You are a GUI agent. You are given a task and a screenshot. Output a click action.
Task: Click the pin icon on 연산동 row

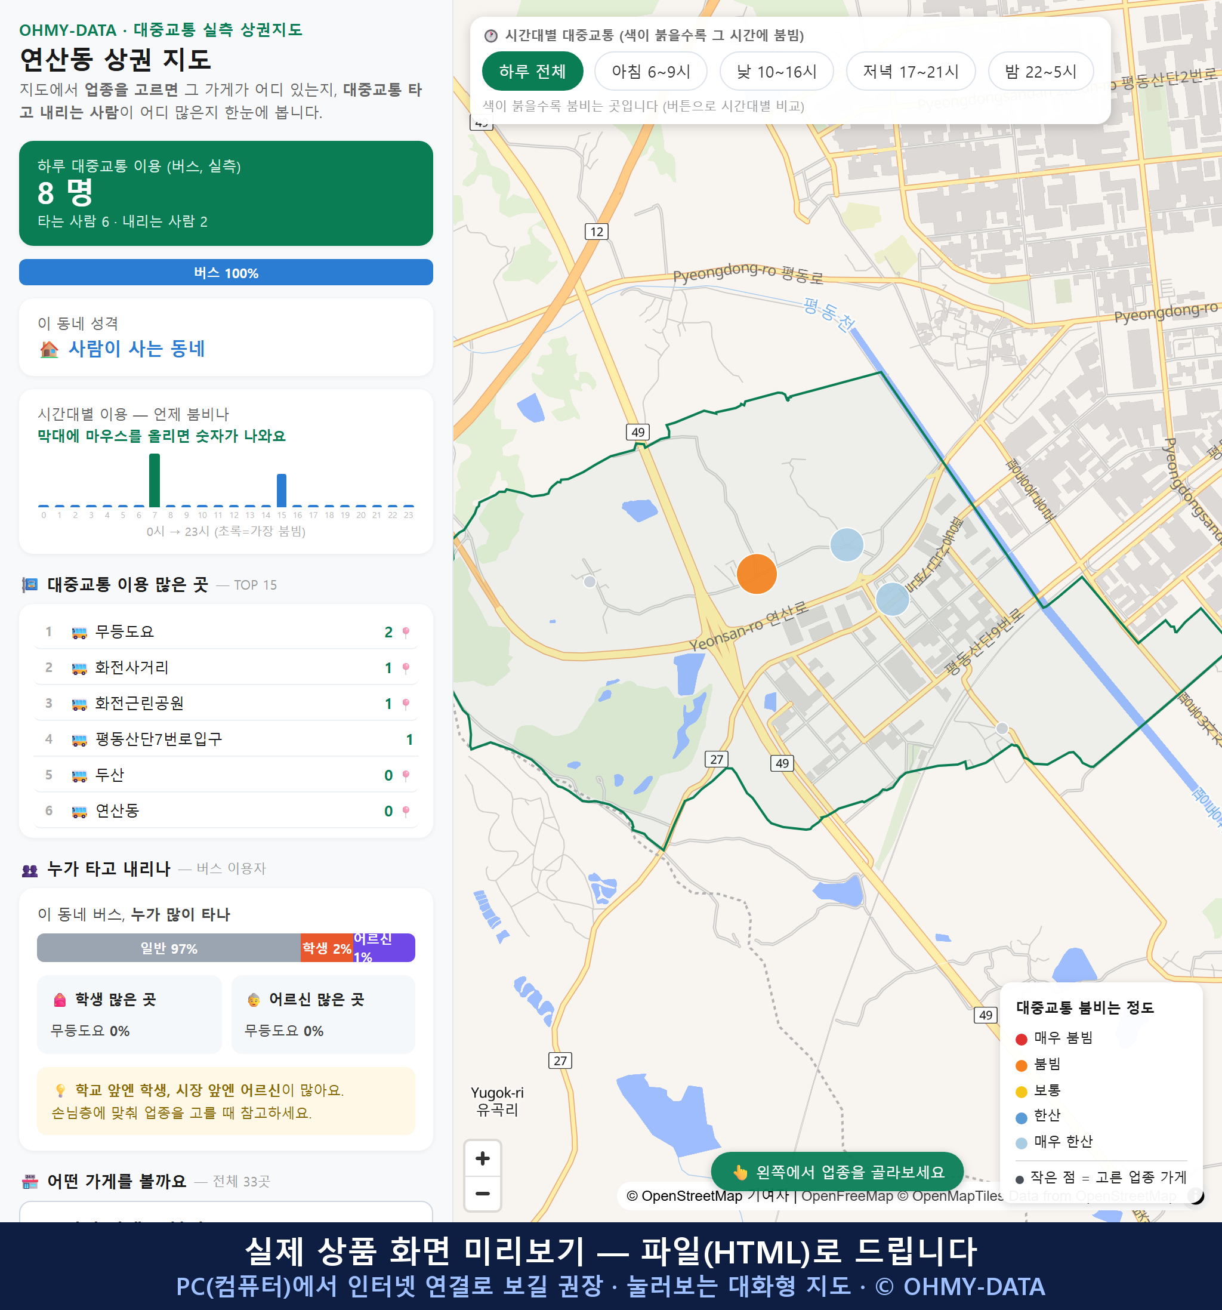406,811
